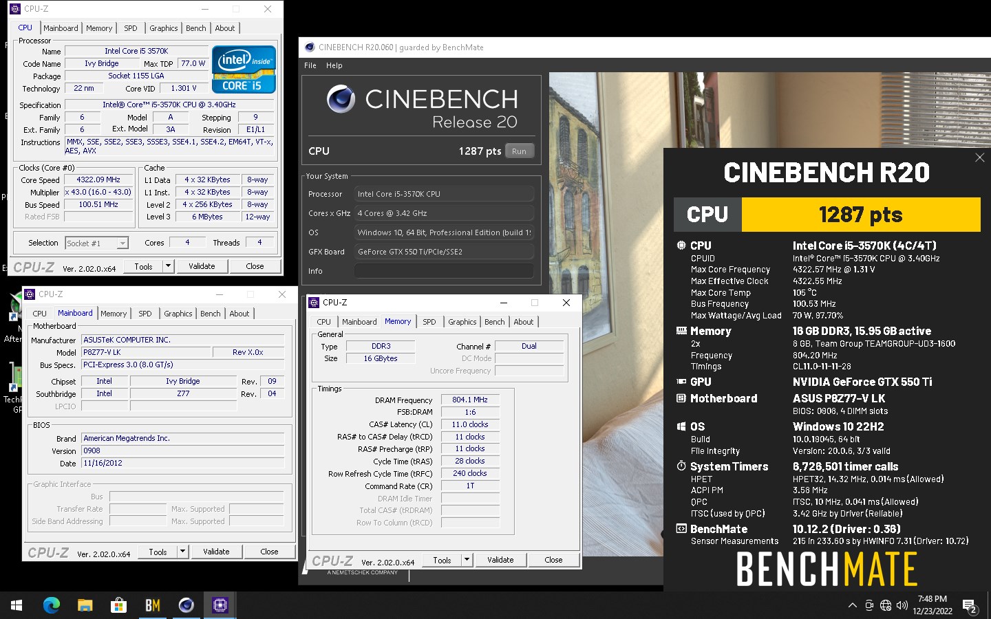Viewport: 991px width, 619px height.
Task: Click the Cinebench Info input field
Action: 445,271
